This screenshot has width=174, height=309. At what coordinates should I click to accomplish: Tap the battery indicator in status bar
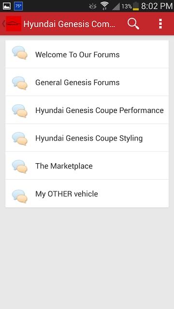pos(136,6)
